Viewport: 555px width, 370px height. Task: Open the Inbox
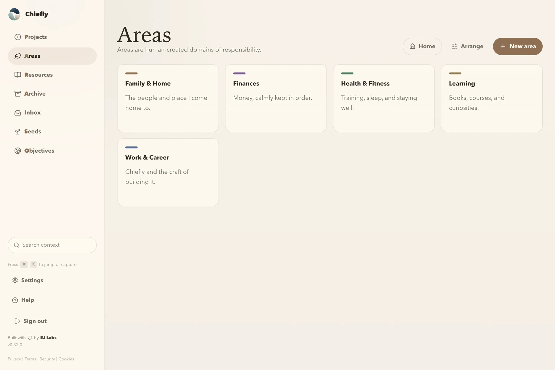[52, 113]
